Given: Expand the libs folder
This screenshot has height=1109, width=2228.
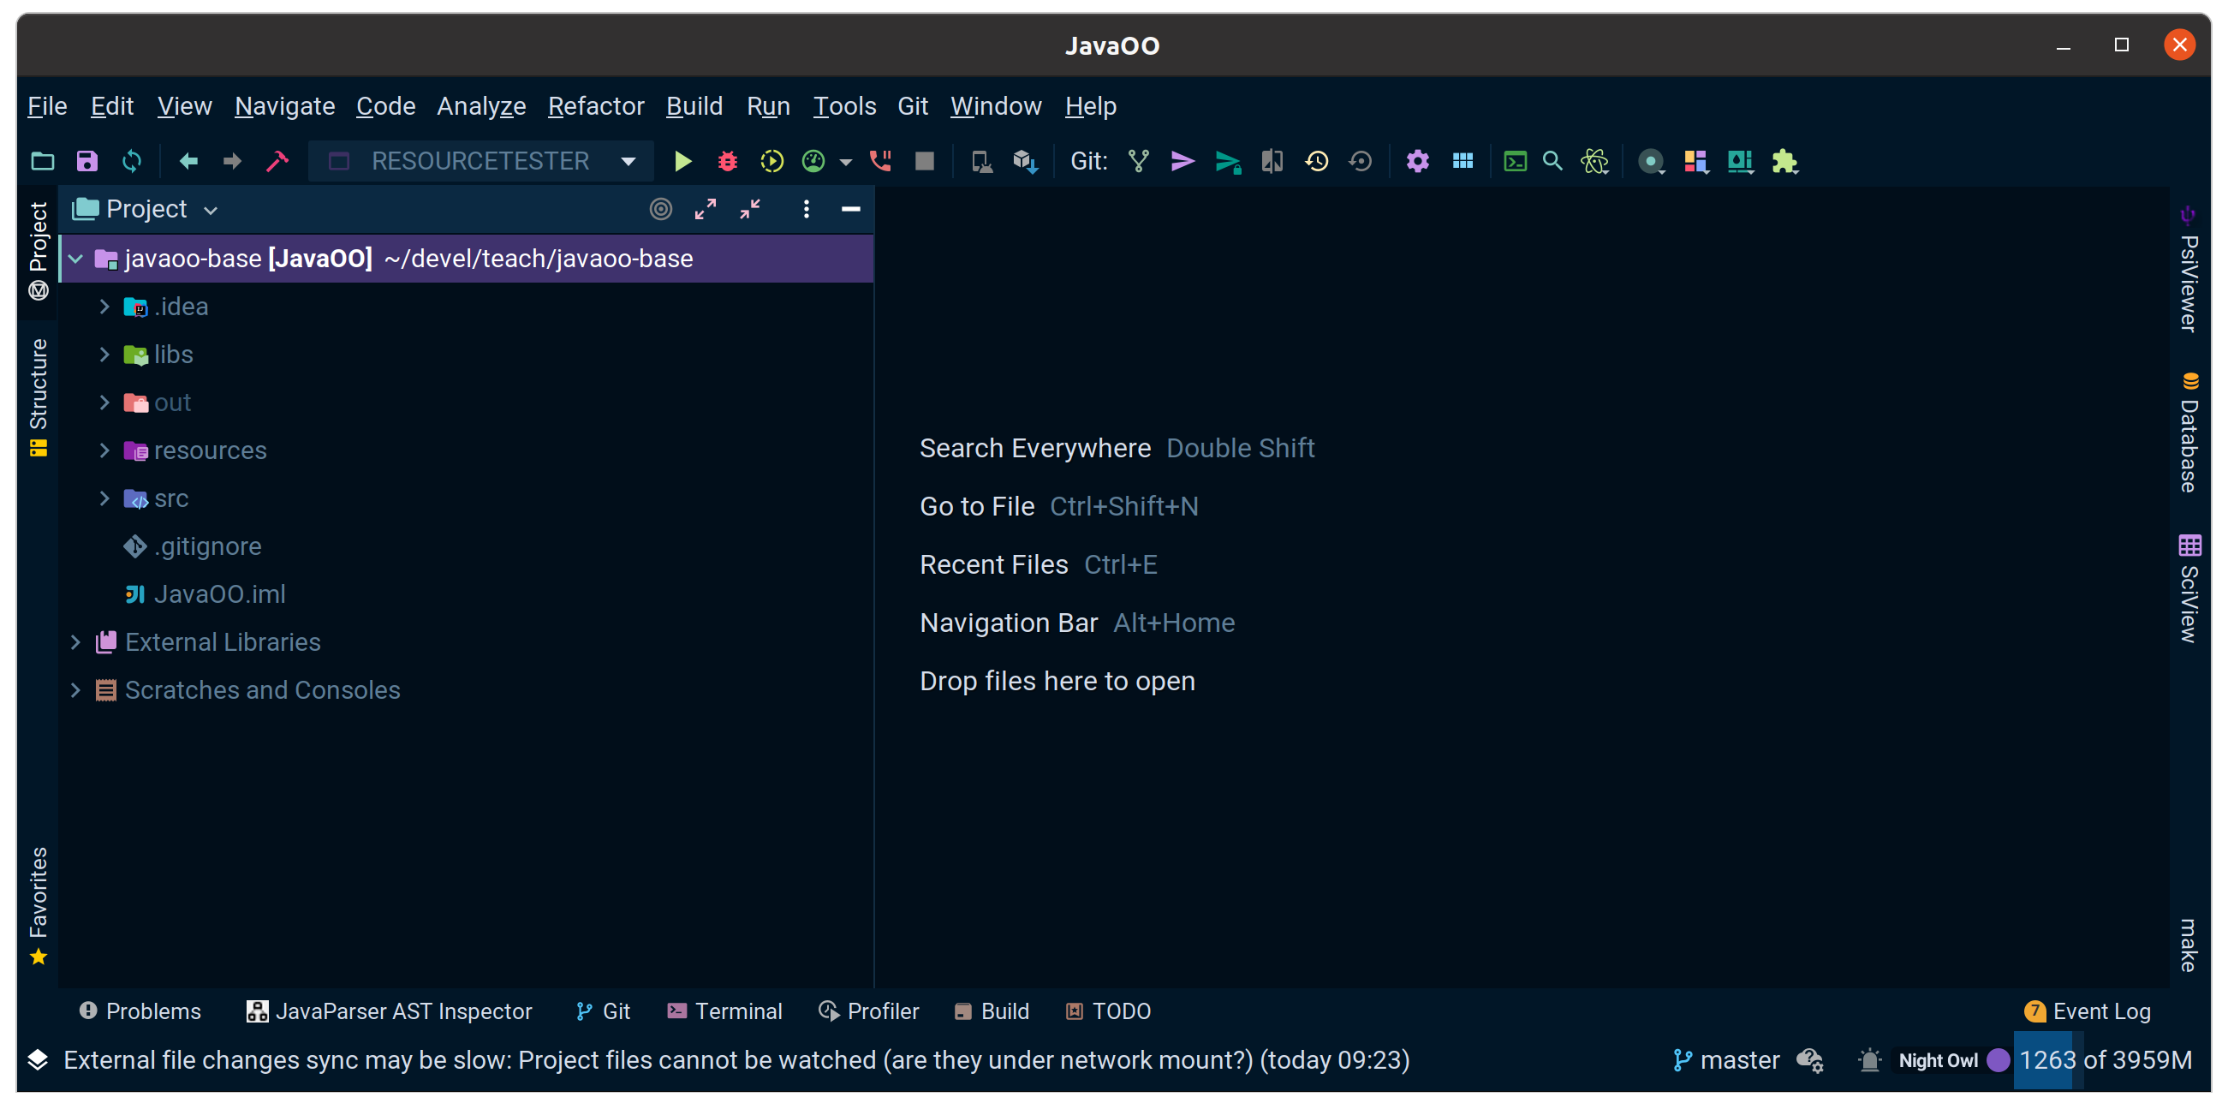Looking at the screenshot, I should pos(104,355).
